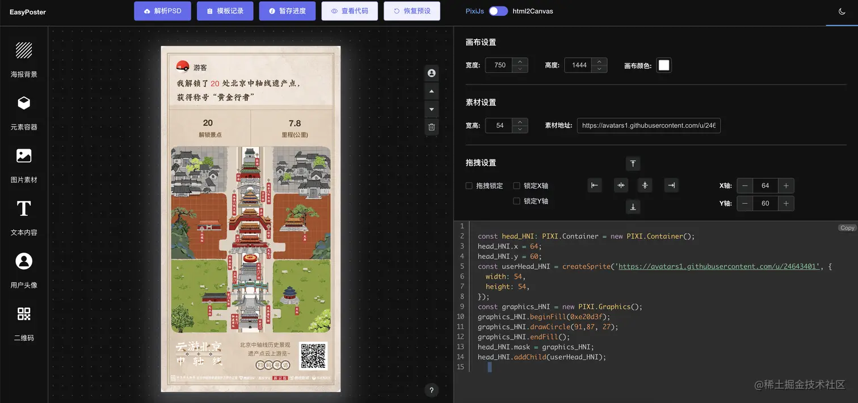
Task: Check the 锁定Y轴 checkbox
Action: pos(516,201)
